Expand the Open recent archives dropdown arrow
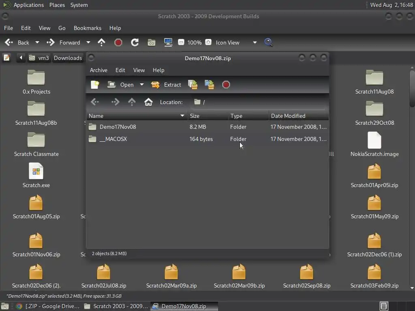This screenshot has width=415, height=311. point(142,85)
